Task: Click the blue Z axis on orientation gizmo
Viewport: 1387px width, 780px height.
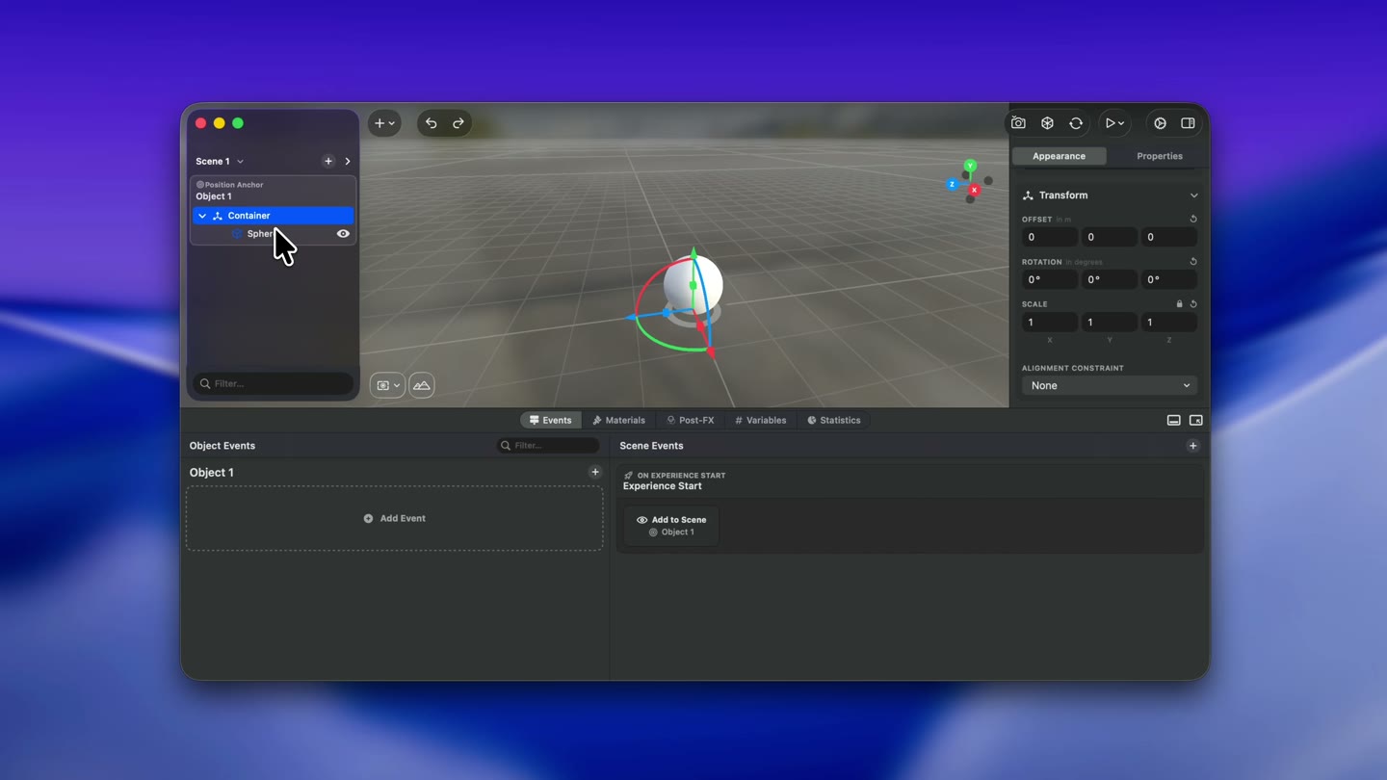Action: click(952, 184)
